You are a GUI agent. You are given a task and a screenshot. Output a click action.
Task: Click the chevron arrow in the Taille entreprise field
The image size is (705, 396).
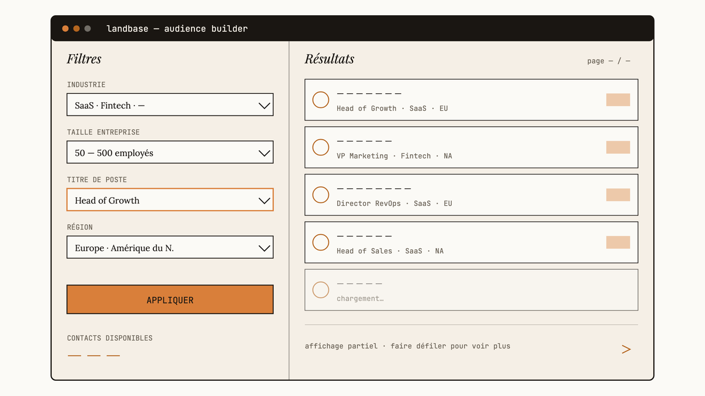(264, 153)
